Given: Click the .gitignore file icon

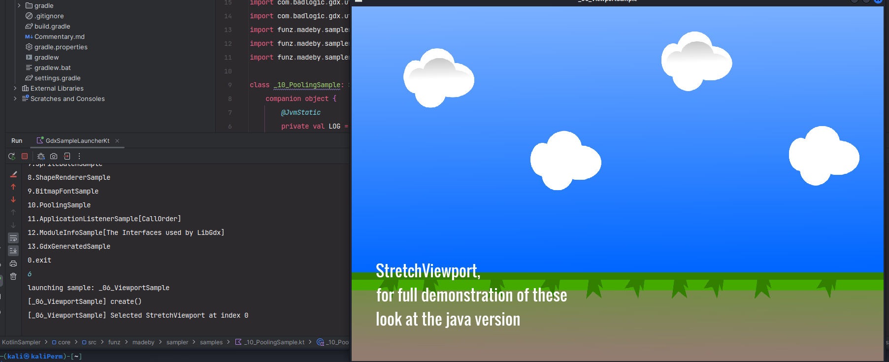Looking at the screenshot, I should 29,16.
